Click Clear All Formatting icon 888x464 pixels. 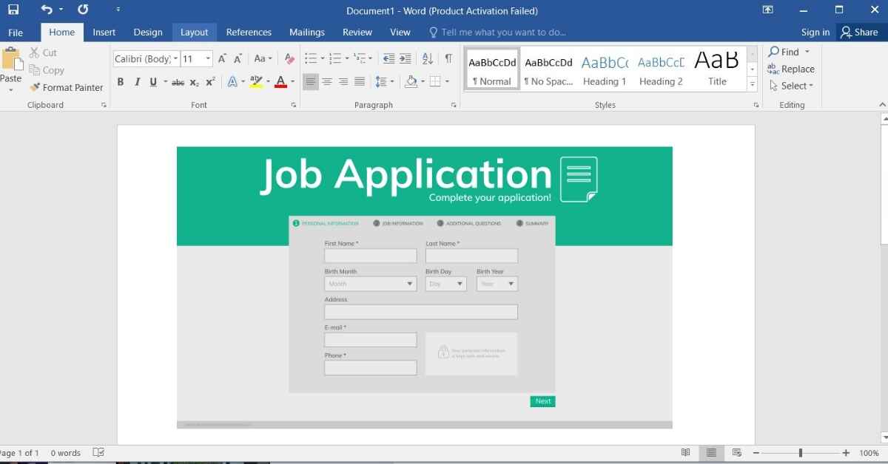tap(289, 59)
